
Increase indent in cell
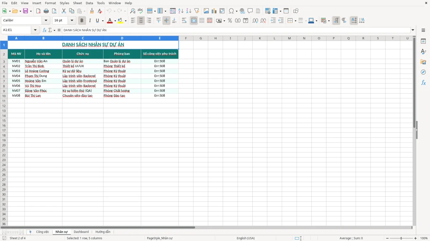[x=273, y=21]
